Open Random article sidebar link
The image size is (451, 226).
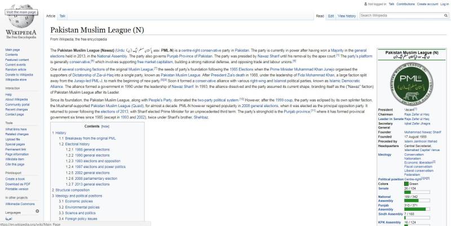[16, 69]
